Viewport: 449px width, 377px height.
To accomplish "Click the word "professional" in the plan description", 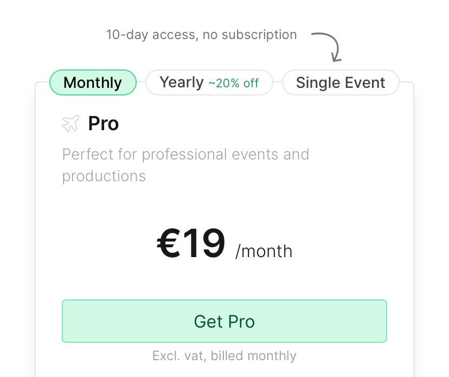I will click(x=184, y=154).
